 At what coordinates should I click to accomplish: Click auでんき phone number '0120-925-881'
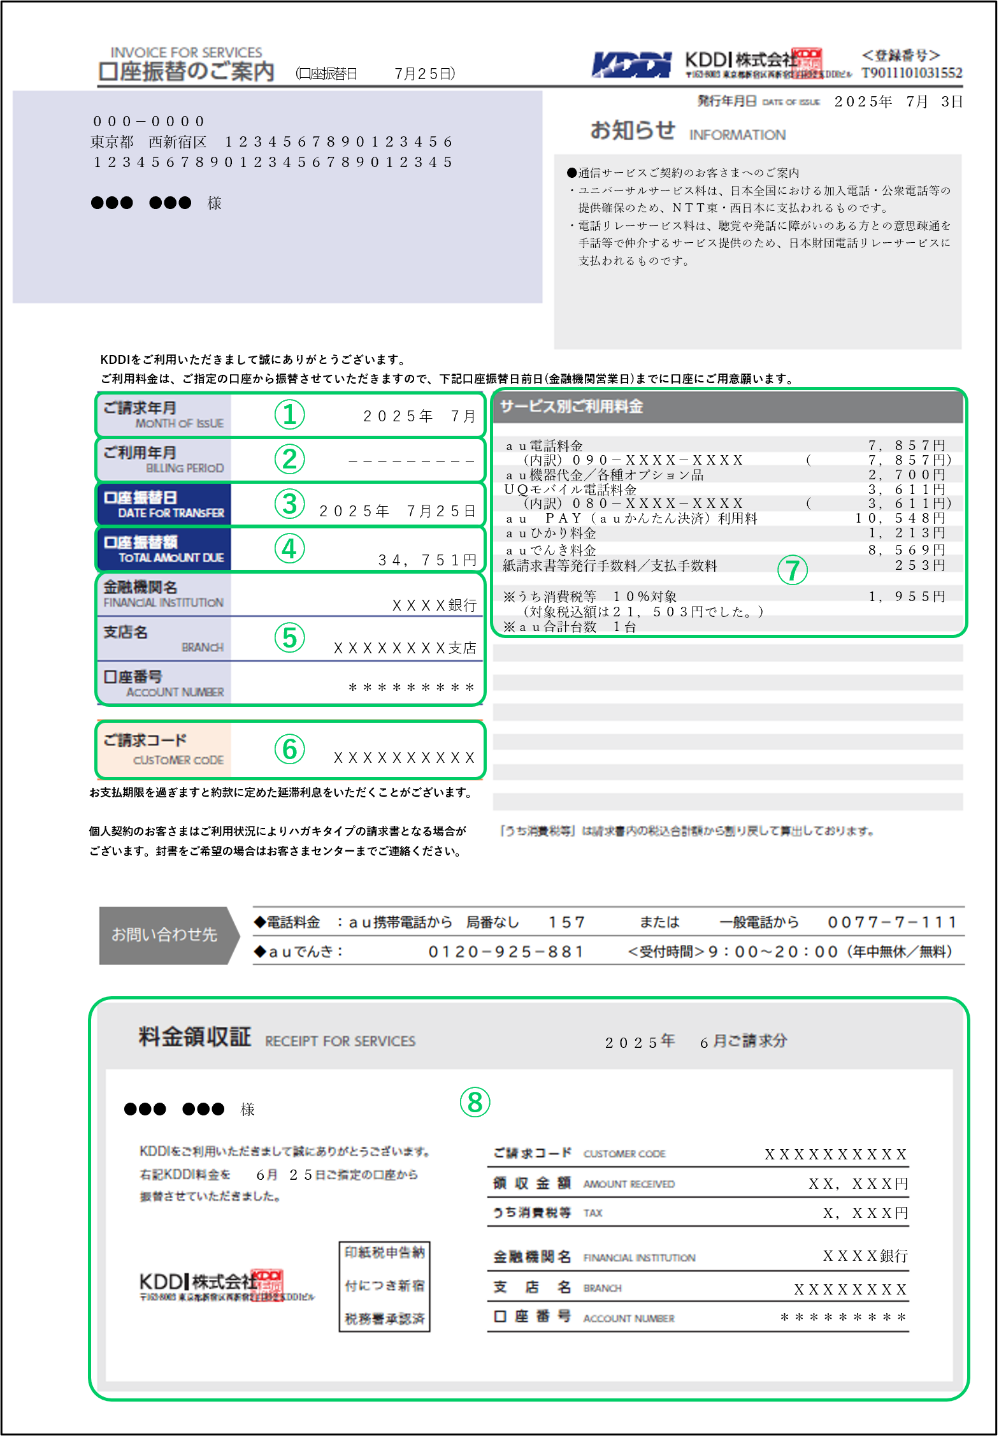click(x=506, y=952)
